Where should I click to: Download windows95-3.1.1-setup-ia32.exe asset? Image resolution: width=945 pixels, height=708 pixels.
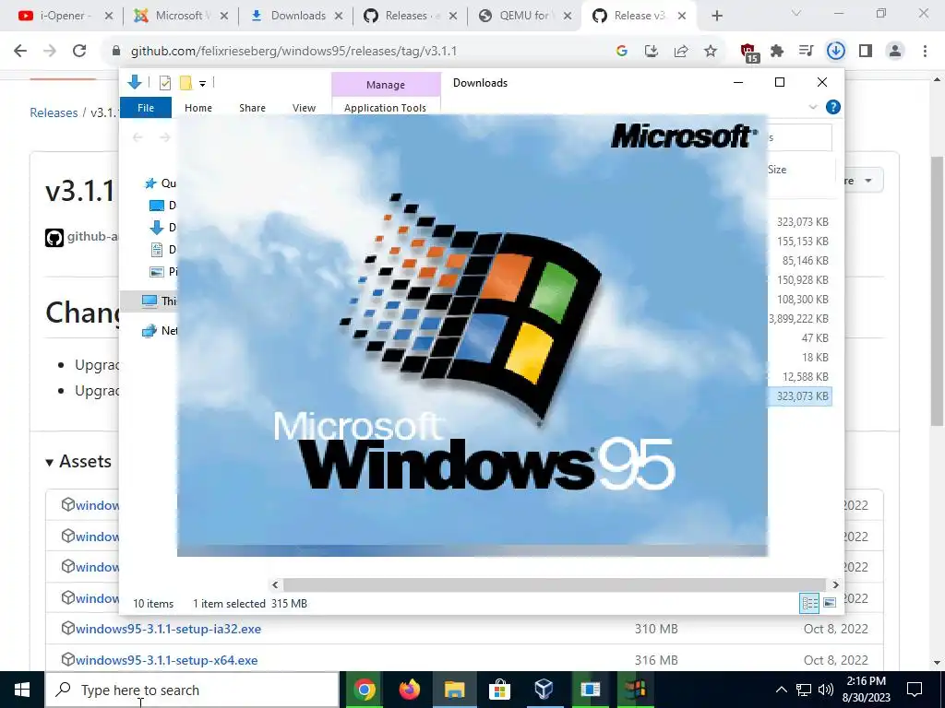coord(168,629)
